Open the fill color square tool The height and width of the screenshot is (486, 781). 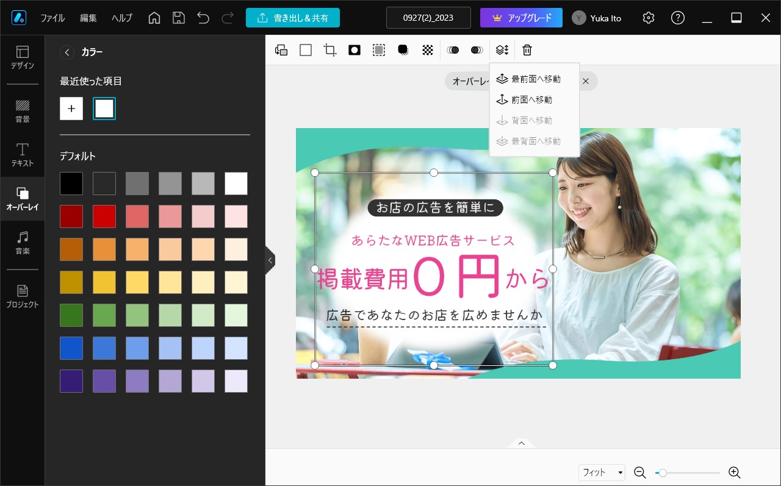pyautogui.click(x=306, y=50)
